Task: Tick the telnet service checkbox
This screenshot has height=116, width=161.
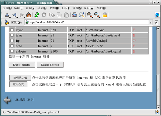Action: click(12, 35)
